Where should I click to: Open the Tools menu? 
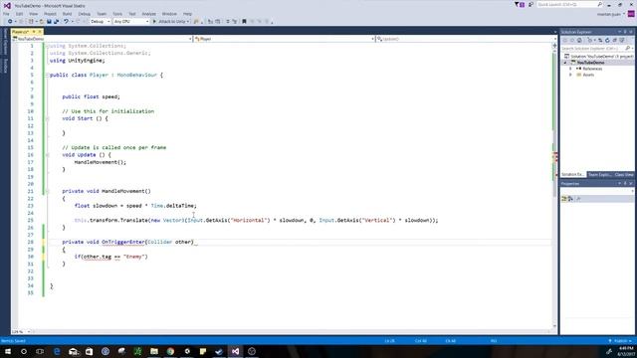[117, 14]
